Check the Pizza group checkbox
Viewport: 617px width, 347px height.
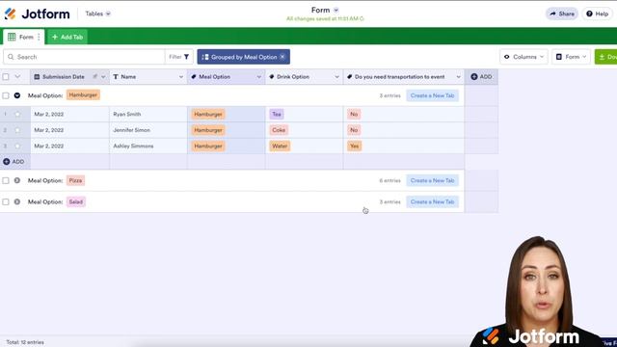[6, 180]
